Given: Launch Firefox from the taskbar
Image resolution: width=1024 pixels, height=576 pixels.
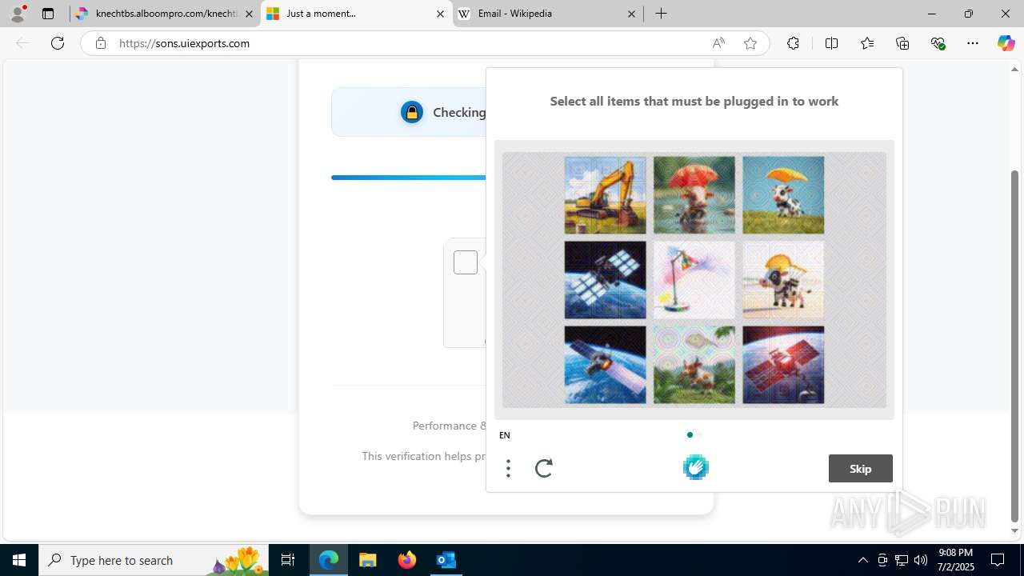Looking at the screenshot, I should pyautogui.click(x=407, y=560).
